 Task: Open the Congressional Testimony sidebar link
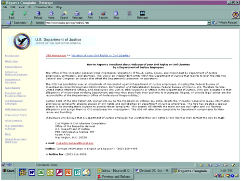tap(13, 81)
